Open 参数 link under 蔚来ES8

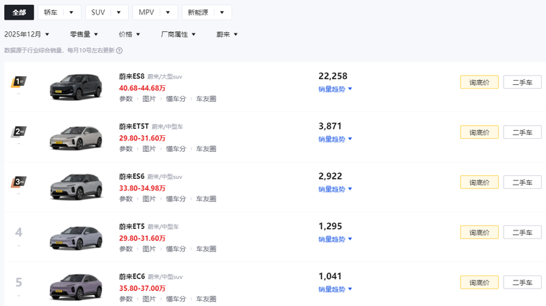click(x=126, y=99)
